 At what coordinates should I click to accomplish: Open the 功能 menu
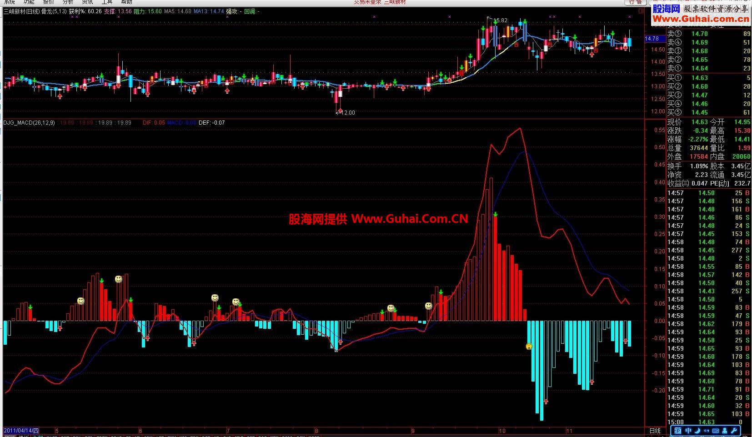coord(29,2)
